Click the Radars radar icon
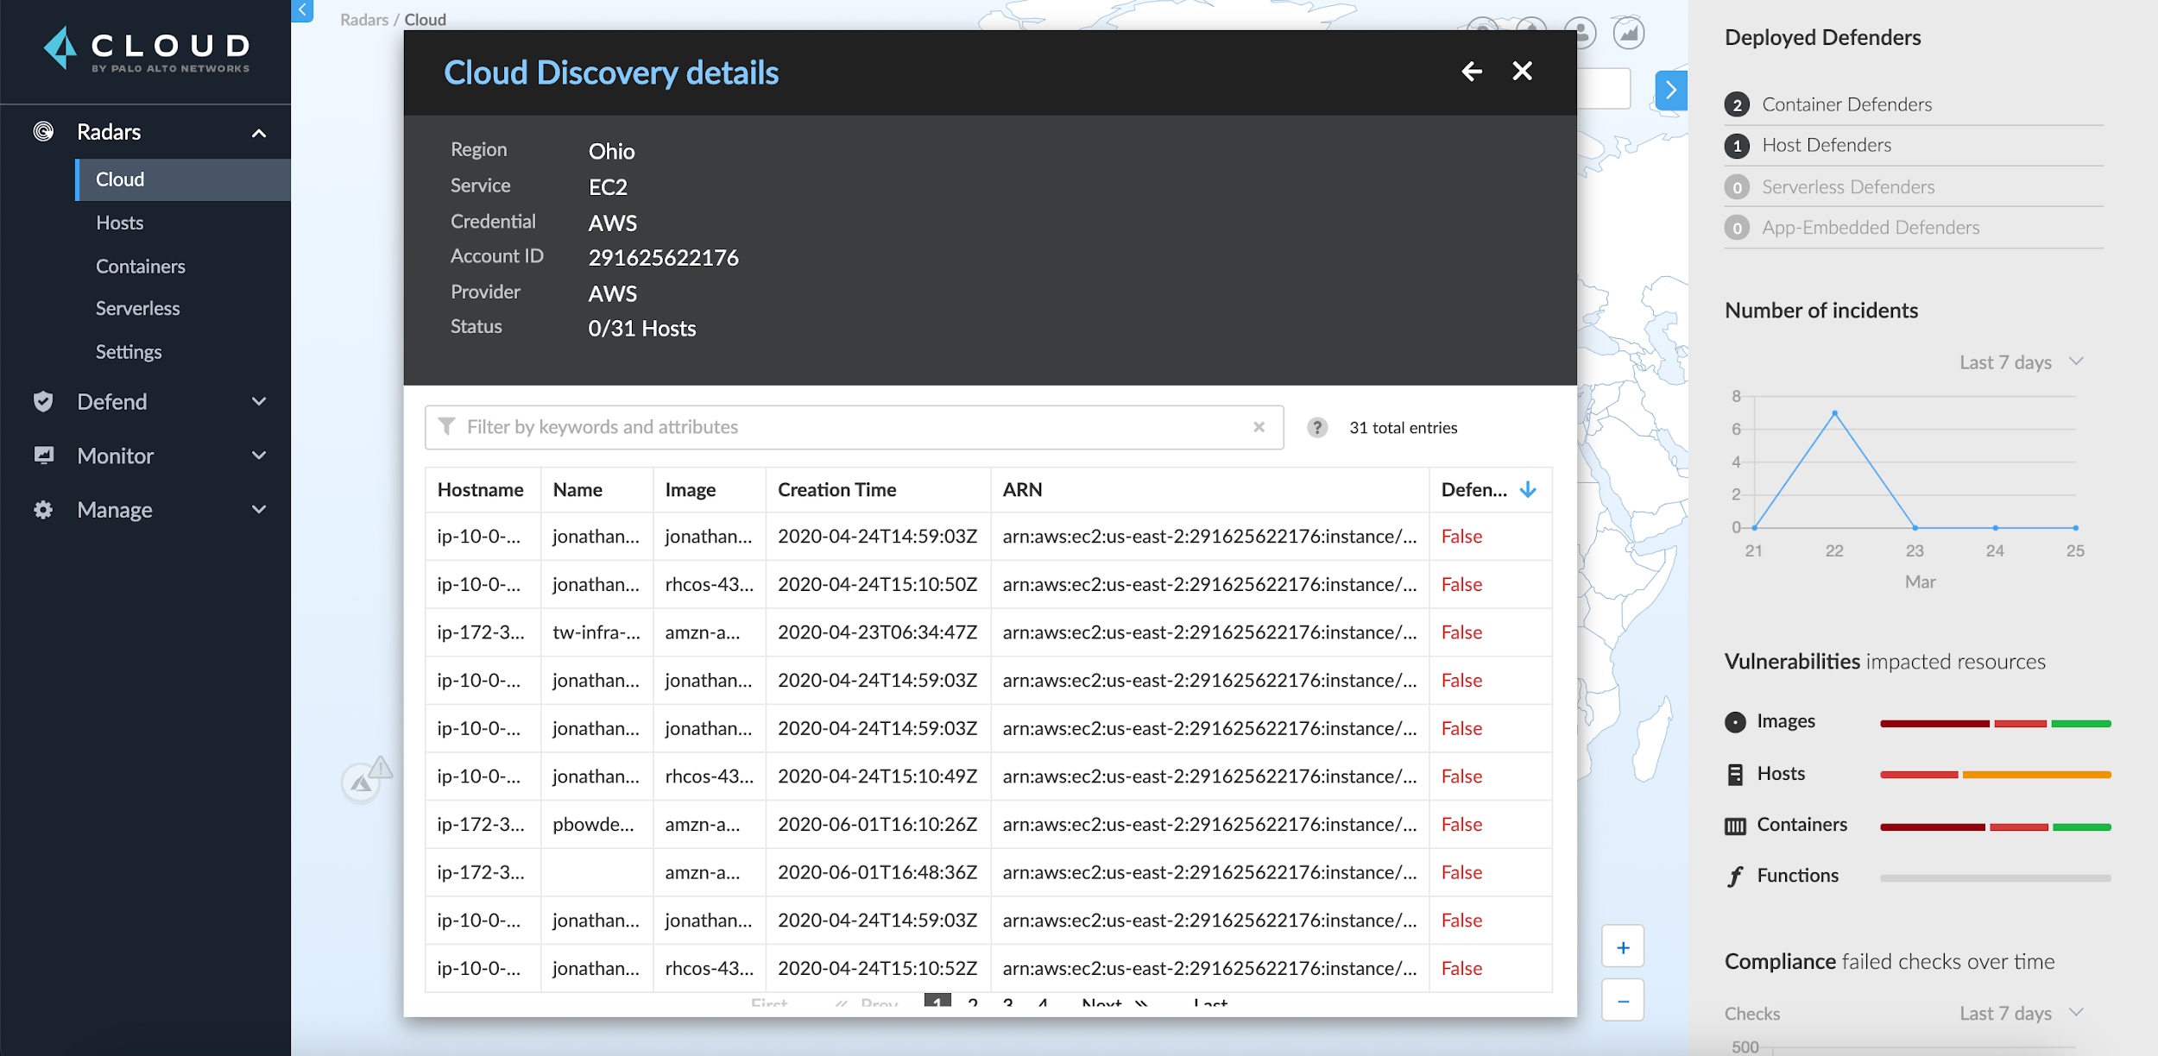The image size is (2158, 1056). (43, 131)
